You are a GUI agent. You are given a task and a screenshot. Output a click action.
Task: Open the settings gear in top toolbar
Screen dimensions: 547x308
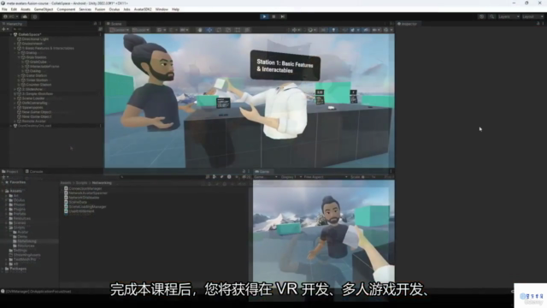coord(34,16)
